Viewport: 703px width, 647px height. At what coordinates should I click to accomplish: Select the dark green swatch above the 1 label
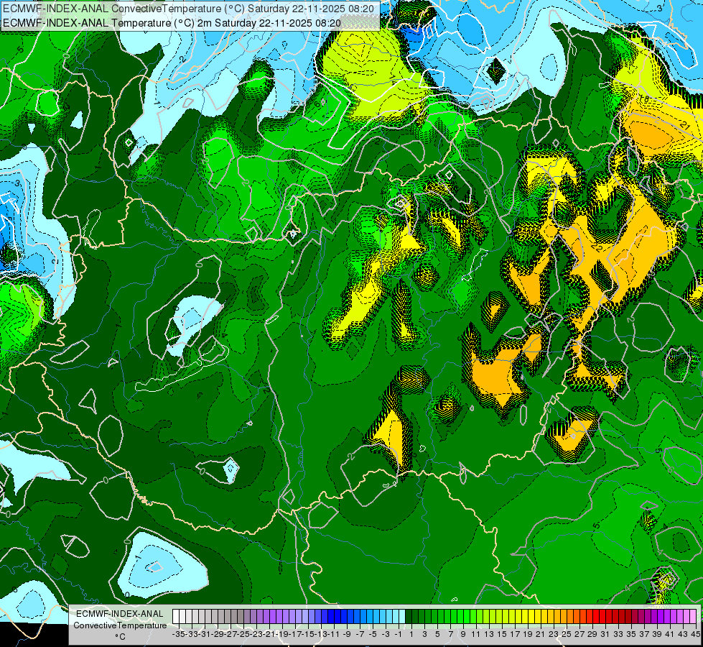(408, 617)
